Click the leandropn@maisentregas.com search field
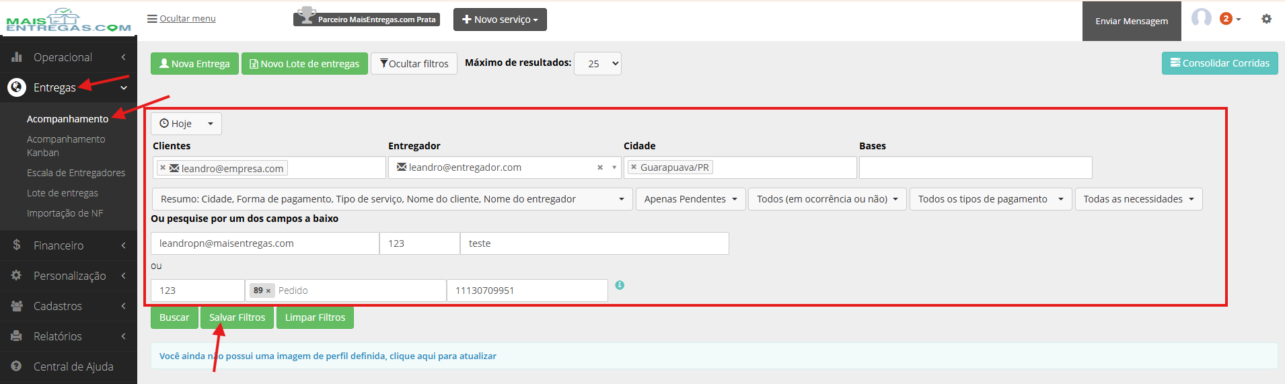This screenshot has width=1285, height=384. point(265,243)
